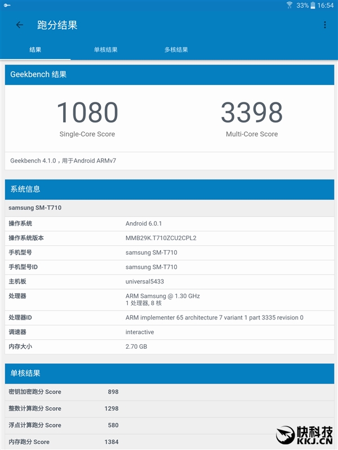
Task: Tap the single-core score 1080
Action: [87, 112]
